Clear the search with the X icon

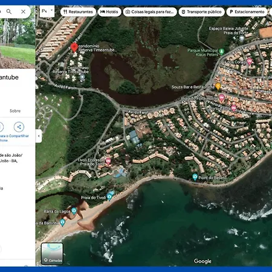pos(24,11)
